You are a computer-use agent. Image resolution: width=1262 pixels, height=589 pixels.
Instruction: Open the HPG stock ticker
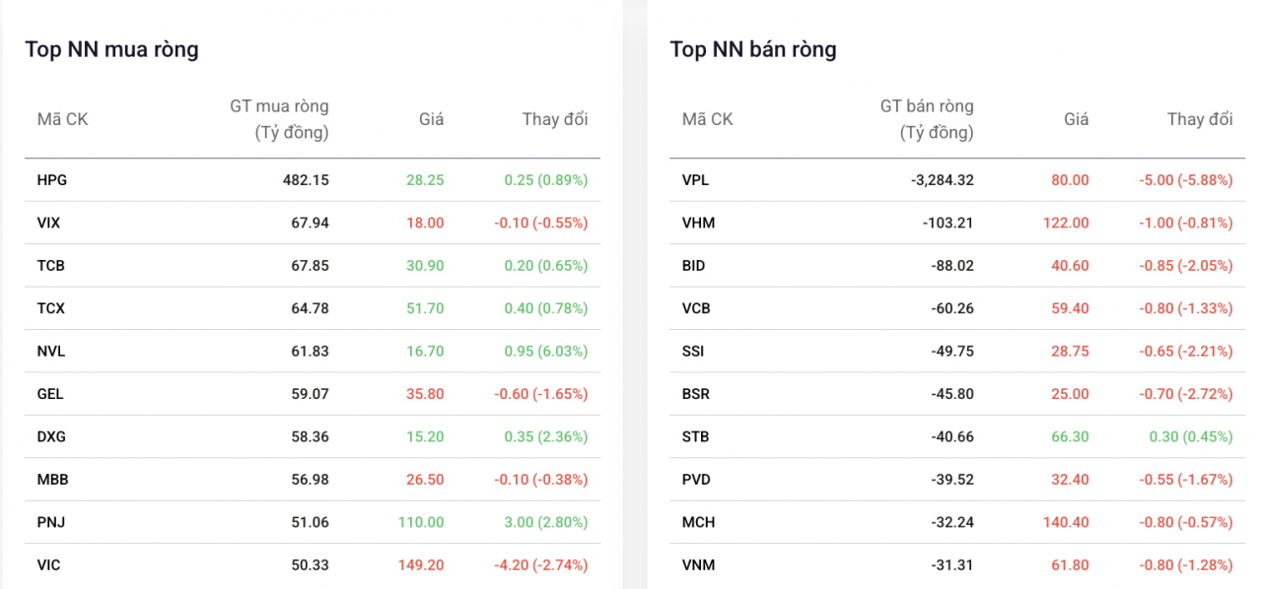coord(51,180)
